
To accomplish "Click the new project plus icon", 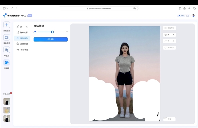I will pos(7,25).
